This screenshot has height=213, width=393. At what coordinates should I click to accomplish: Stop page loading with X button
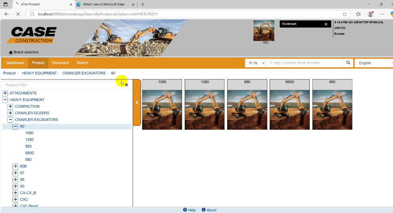click(x=18, y=14)
